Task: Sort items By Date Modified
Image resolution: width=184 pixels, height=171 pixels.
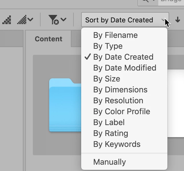Action: point(125,68)
